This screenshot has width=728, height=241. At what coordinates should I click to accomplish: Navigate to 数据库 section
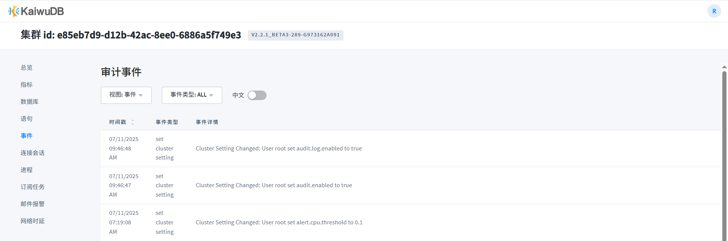[x=30, y=102]
